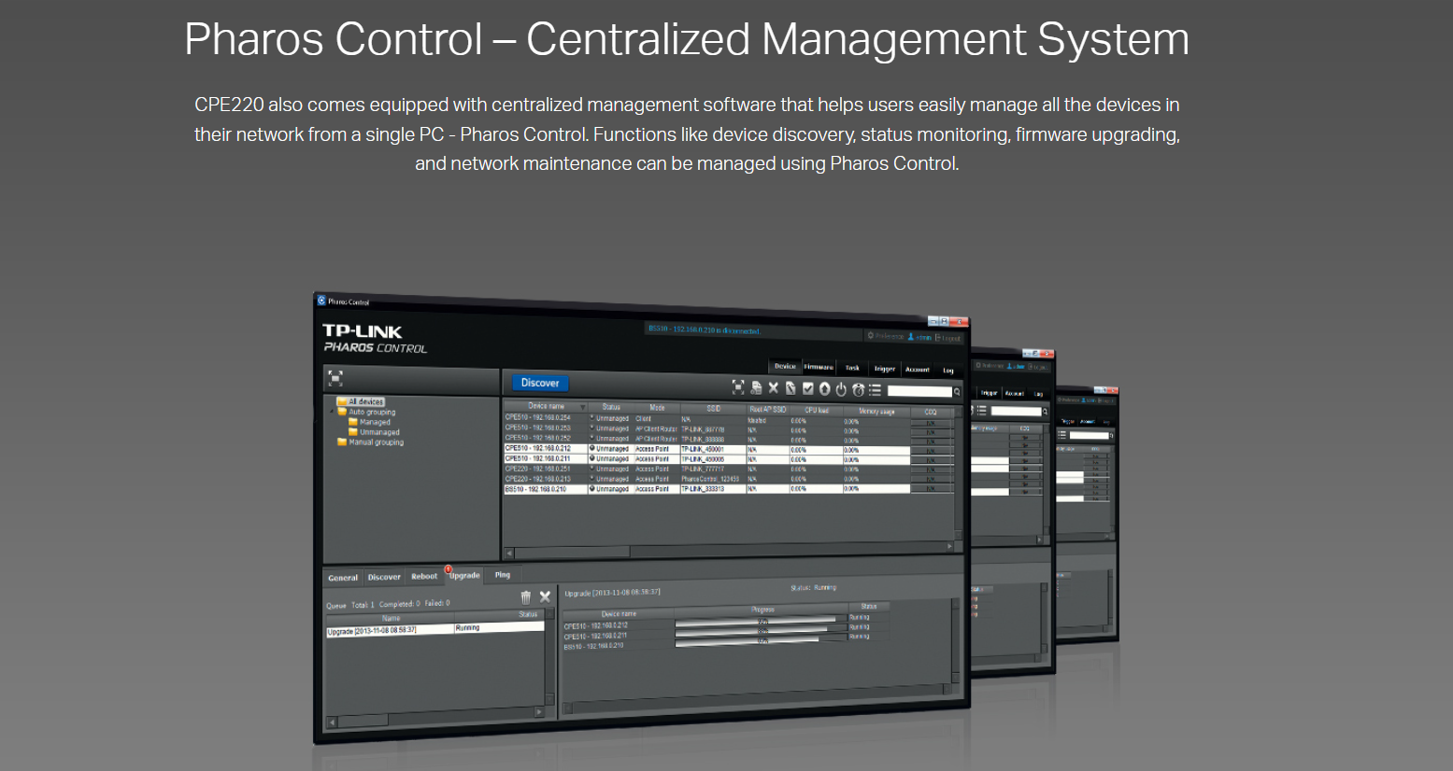Click into the device search input field
1453x771 pixels.
coord(919,391)
